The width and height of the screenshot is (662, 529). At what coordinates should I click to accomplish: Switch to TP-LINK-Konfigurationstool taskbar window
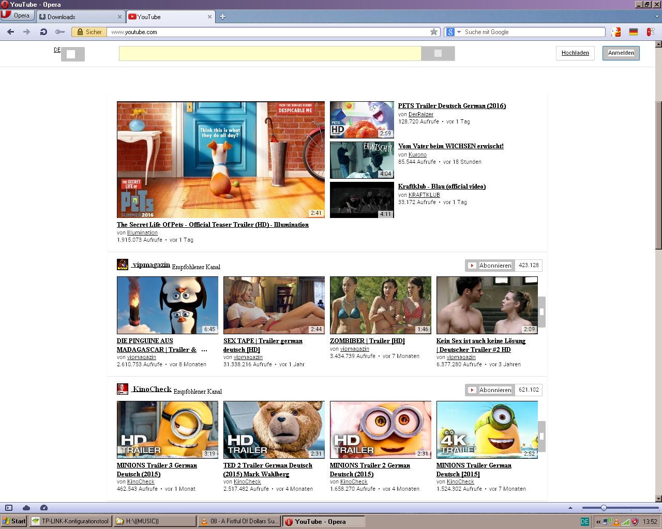coord(70,521)
